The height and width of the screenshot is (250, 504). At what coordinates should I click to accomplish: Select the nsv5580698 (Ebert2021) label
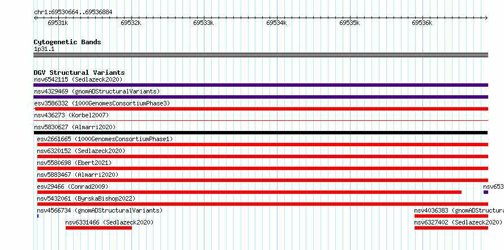(x=74, y=163)
